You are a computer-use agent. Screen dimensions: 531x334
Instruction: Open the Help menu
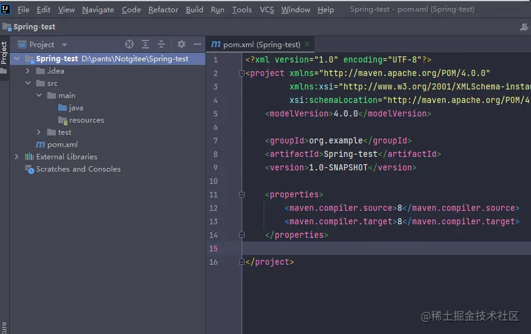(326, 10)
